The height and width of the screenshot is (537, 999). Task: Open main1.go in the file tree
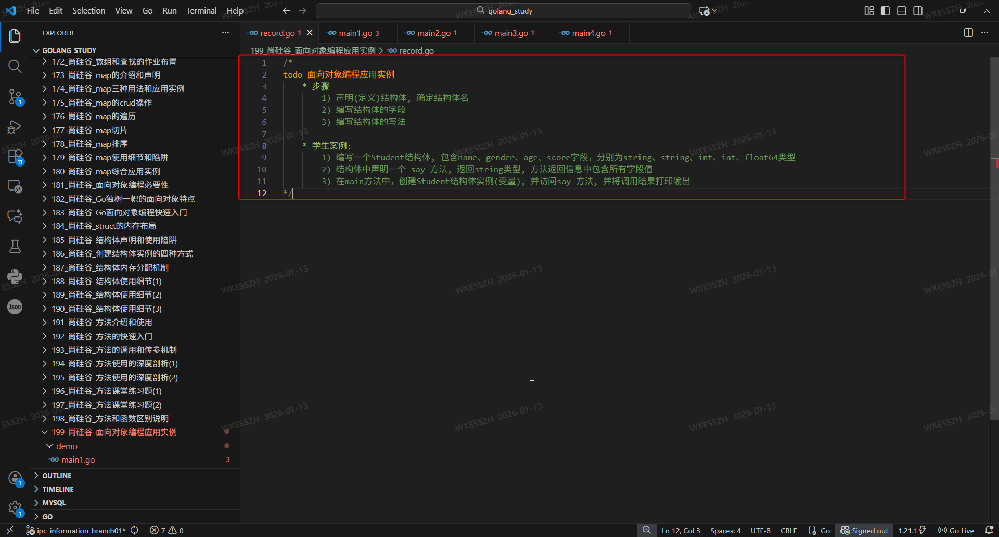(78, 460)
